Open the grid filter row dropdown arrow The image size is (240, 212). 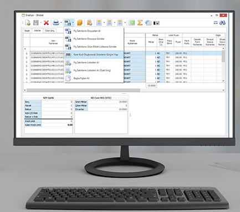[x=25, y=49]
